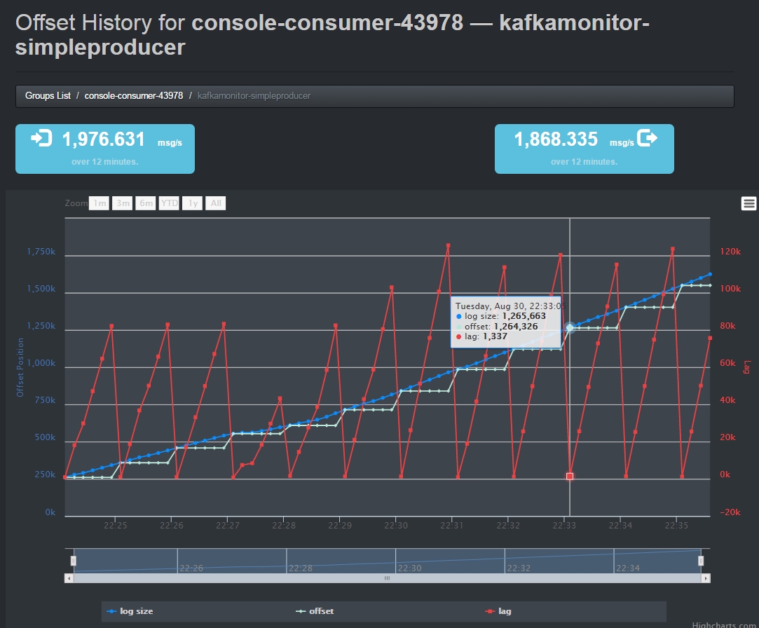
Task: Open the chart context menu hamburger icon
Action: click(748, 203)
